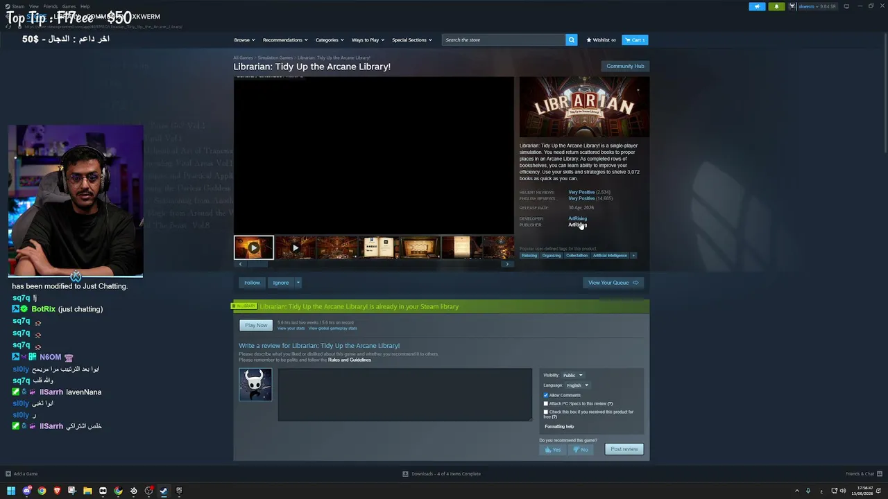The height and width of the screenshot is (499, 888).
Task: Click the Community Hub button
Action: [625, 66]
